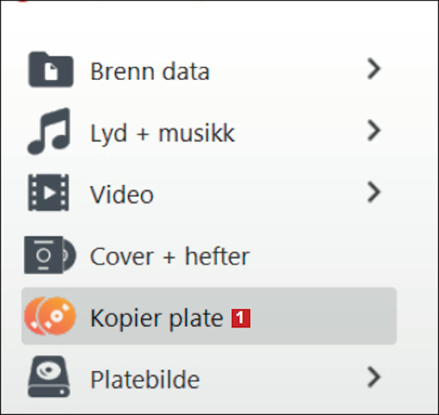Click the orange Kopier plate discs icon
This screenshot has height=415, width=439.
(x=50, y=316)
